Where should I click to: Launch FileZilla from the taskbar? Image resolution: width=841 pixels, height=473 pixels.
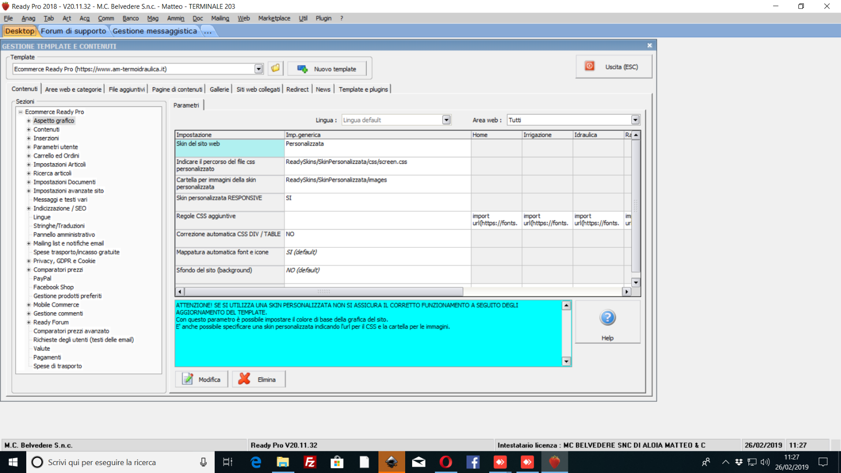(x=310, y=462)
